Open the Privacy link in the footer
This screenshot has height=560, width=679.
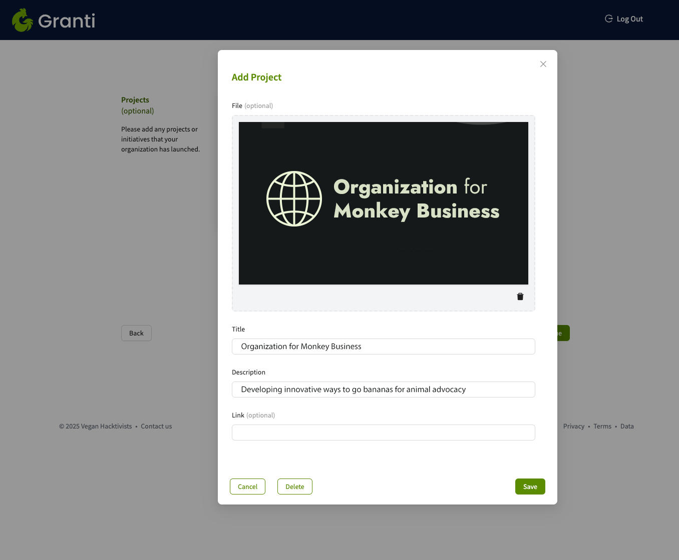pyautogui.click(x=573, y=426)
